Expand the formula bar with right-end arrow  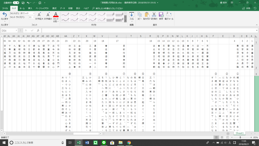[256, 30]
